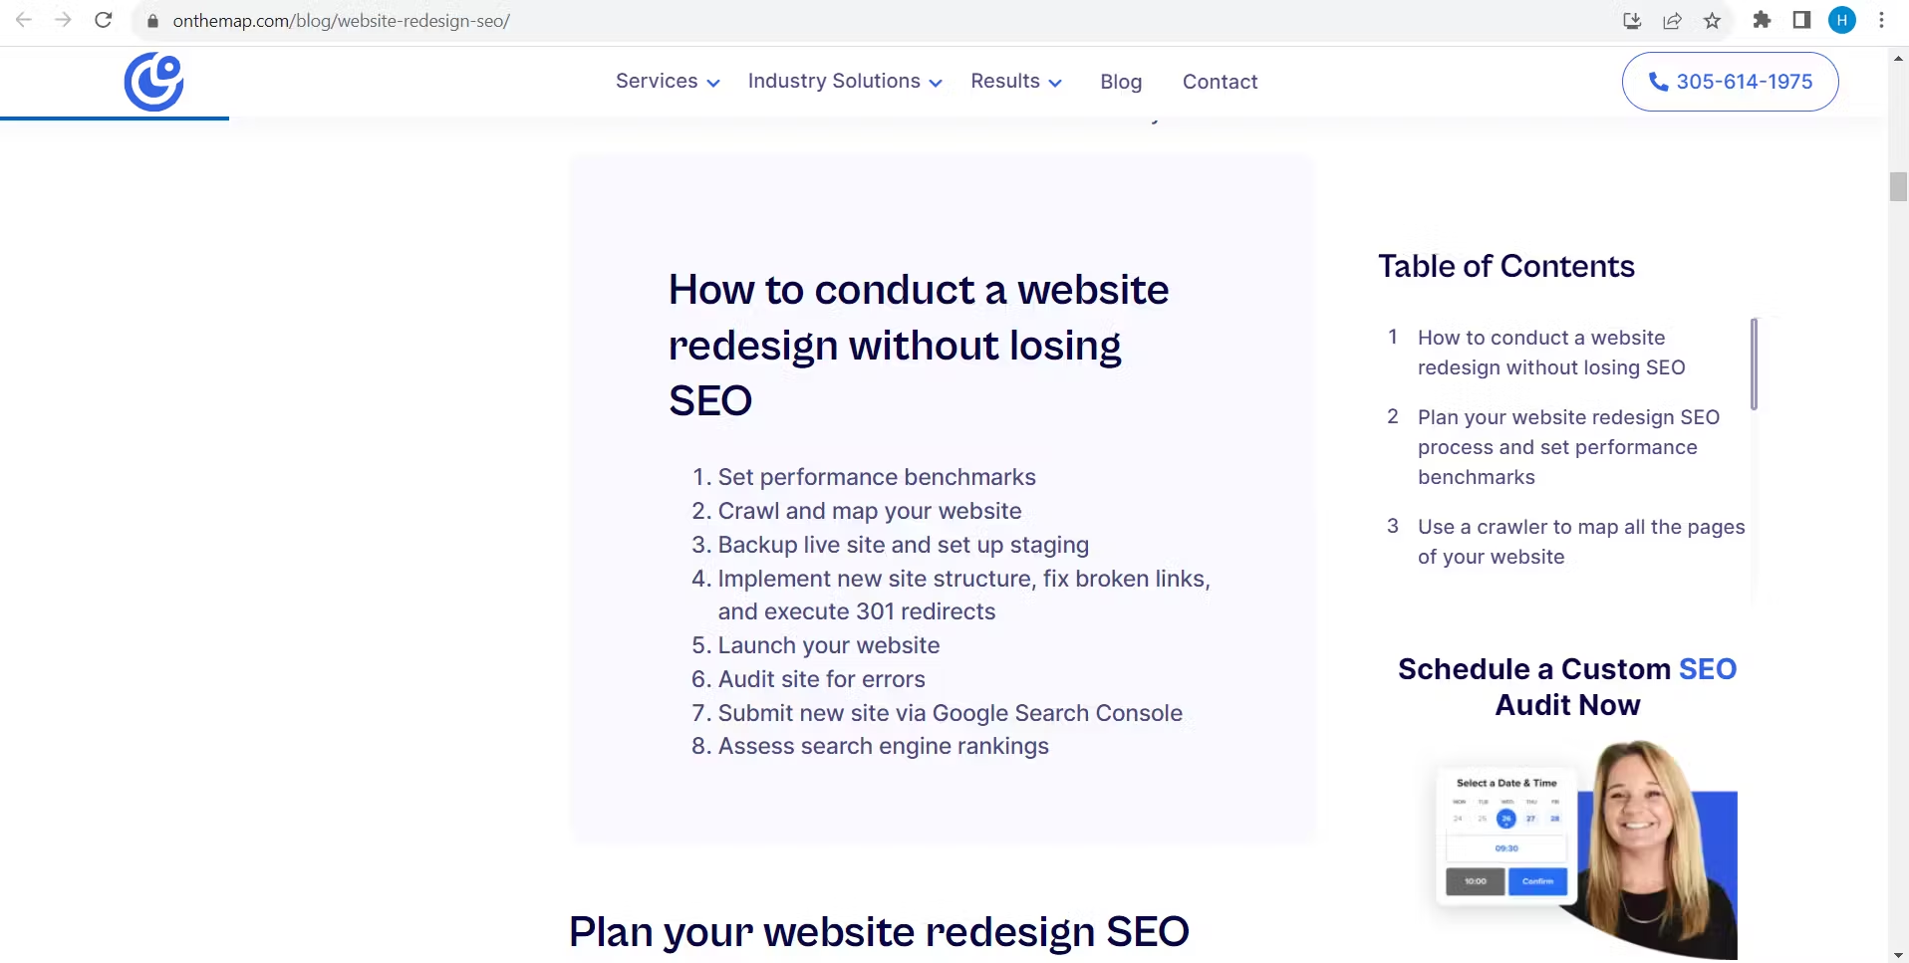Go back with the back arrow
Image resolution: width=1909 pixels, height=963 pixels.
[24, 20]
